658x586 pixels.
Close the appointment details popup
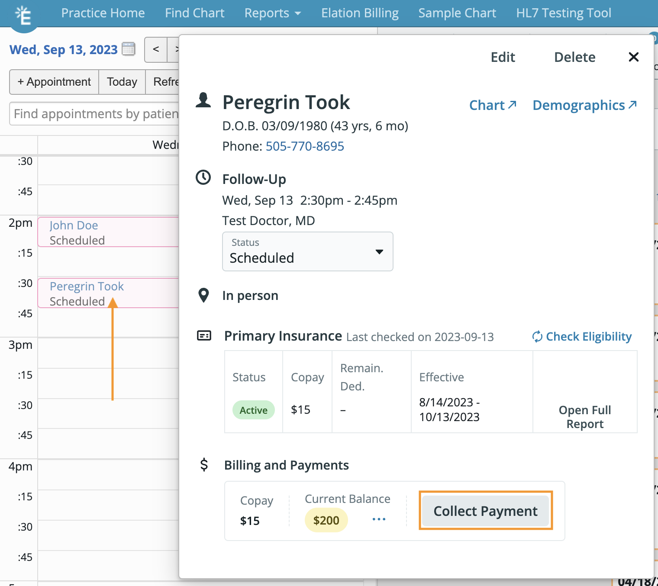tap(633, 57)
